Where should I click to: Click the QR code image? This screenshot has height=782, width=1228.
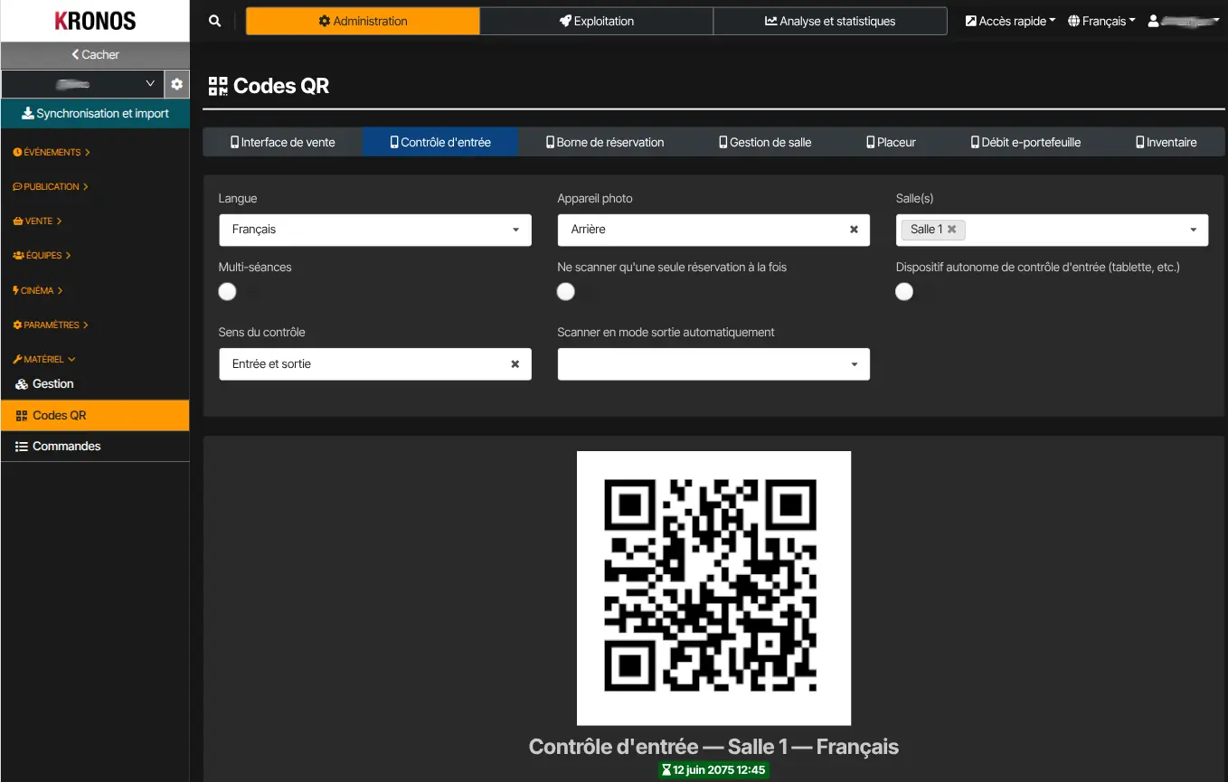(713, 588)
